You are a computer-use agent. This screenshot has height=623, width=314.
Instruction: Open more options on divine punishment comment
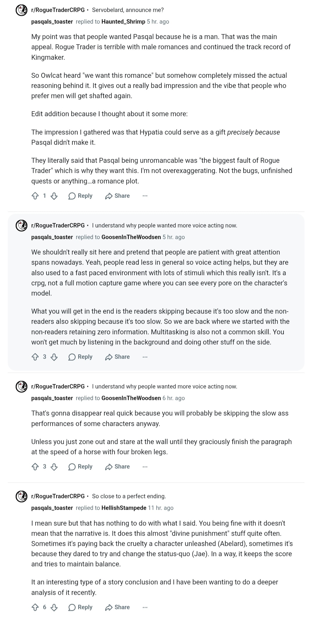pos(145,607)
